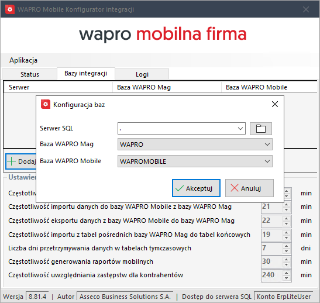320x303 pixels.
Task: Select the Bazy integracji tab
Action: pos(86,73)
